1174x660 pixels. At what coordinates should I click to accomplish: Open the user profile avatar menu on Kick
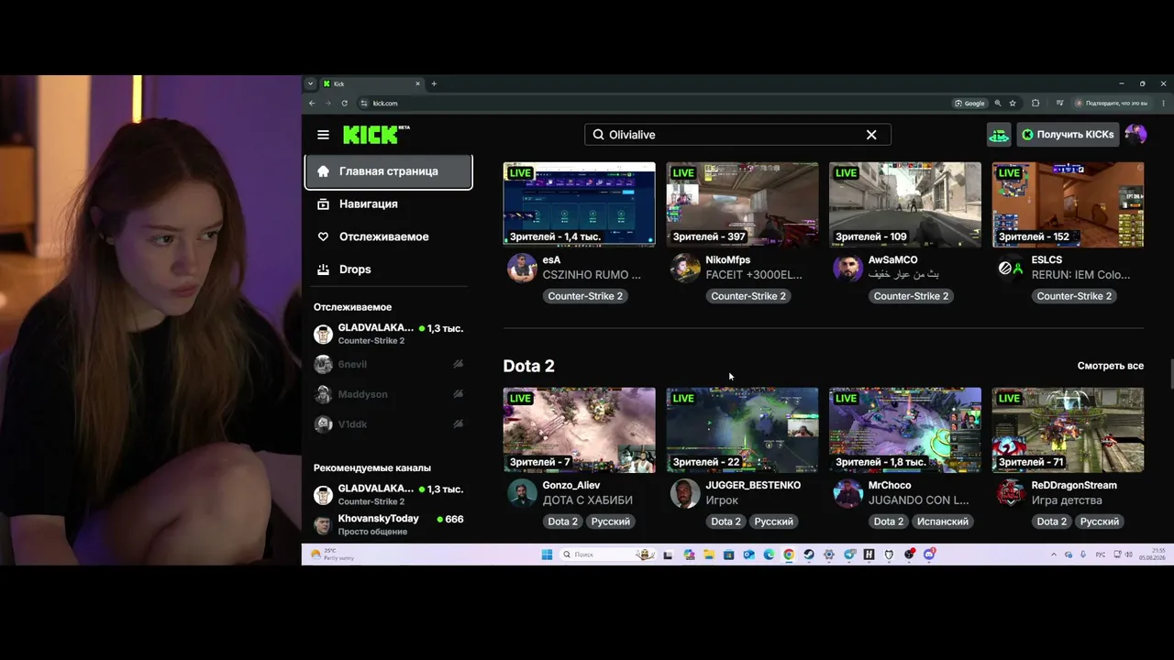1135,135
